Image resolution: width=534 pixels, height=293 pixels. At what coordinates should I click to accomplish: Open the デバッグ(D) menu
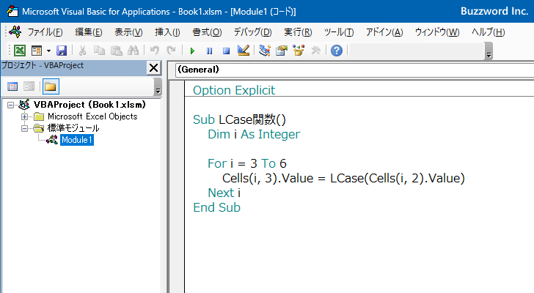(x=252, y=32)
